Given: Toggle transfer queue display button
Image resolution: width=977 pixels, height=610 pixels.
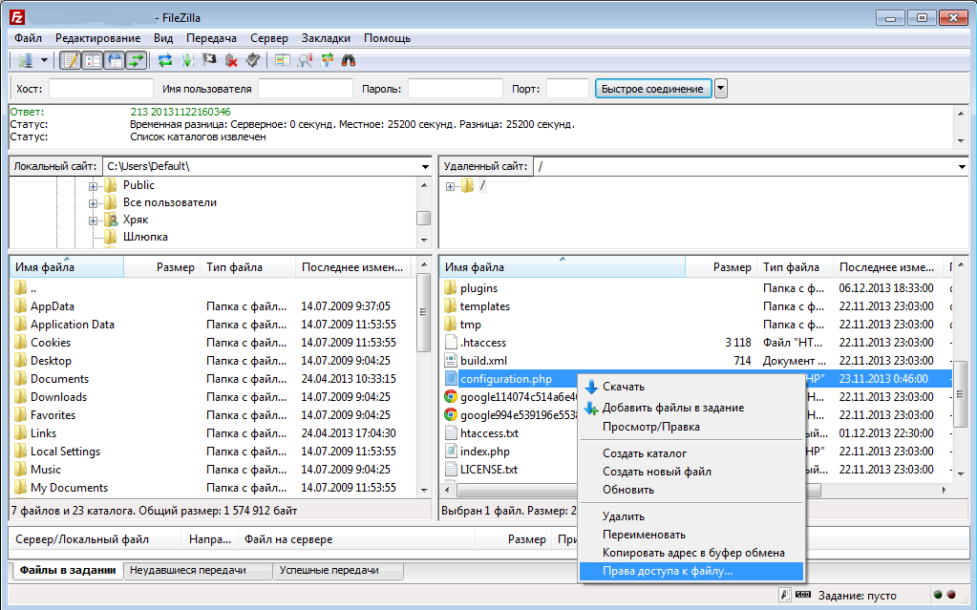Looking at the screenshot, I should pyautogui.click(x=137, y=60).
